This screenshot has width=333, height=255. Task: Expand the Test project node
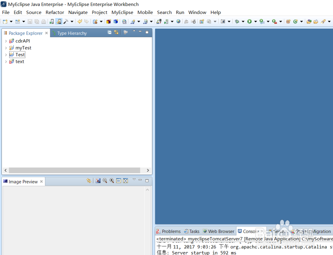tap(6, 55)
